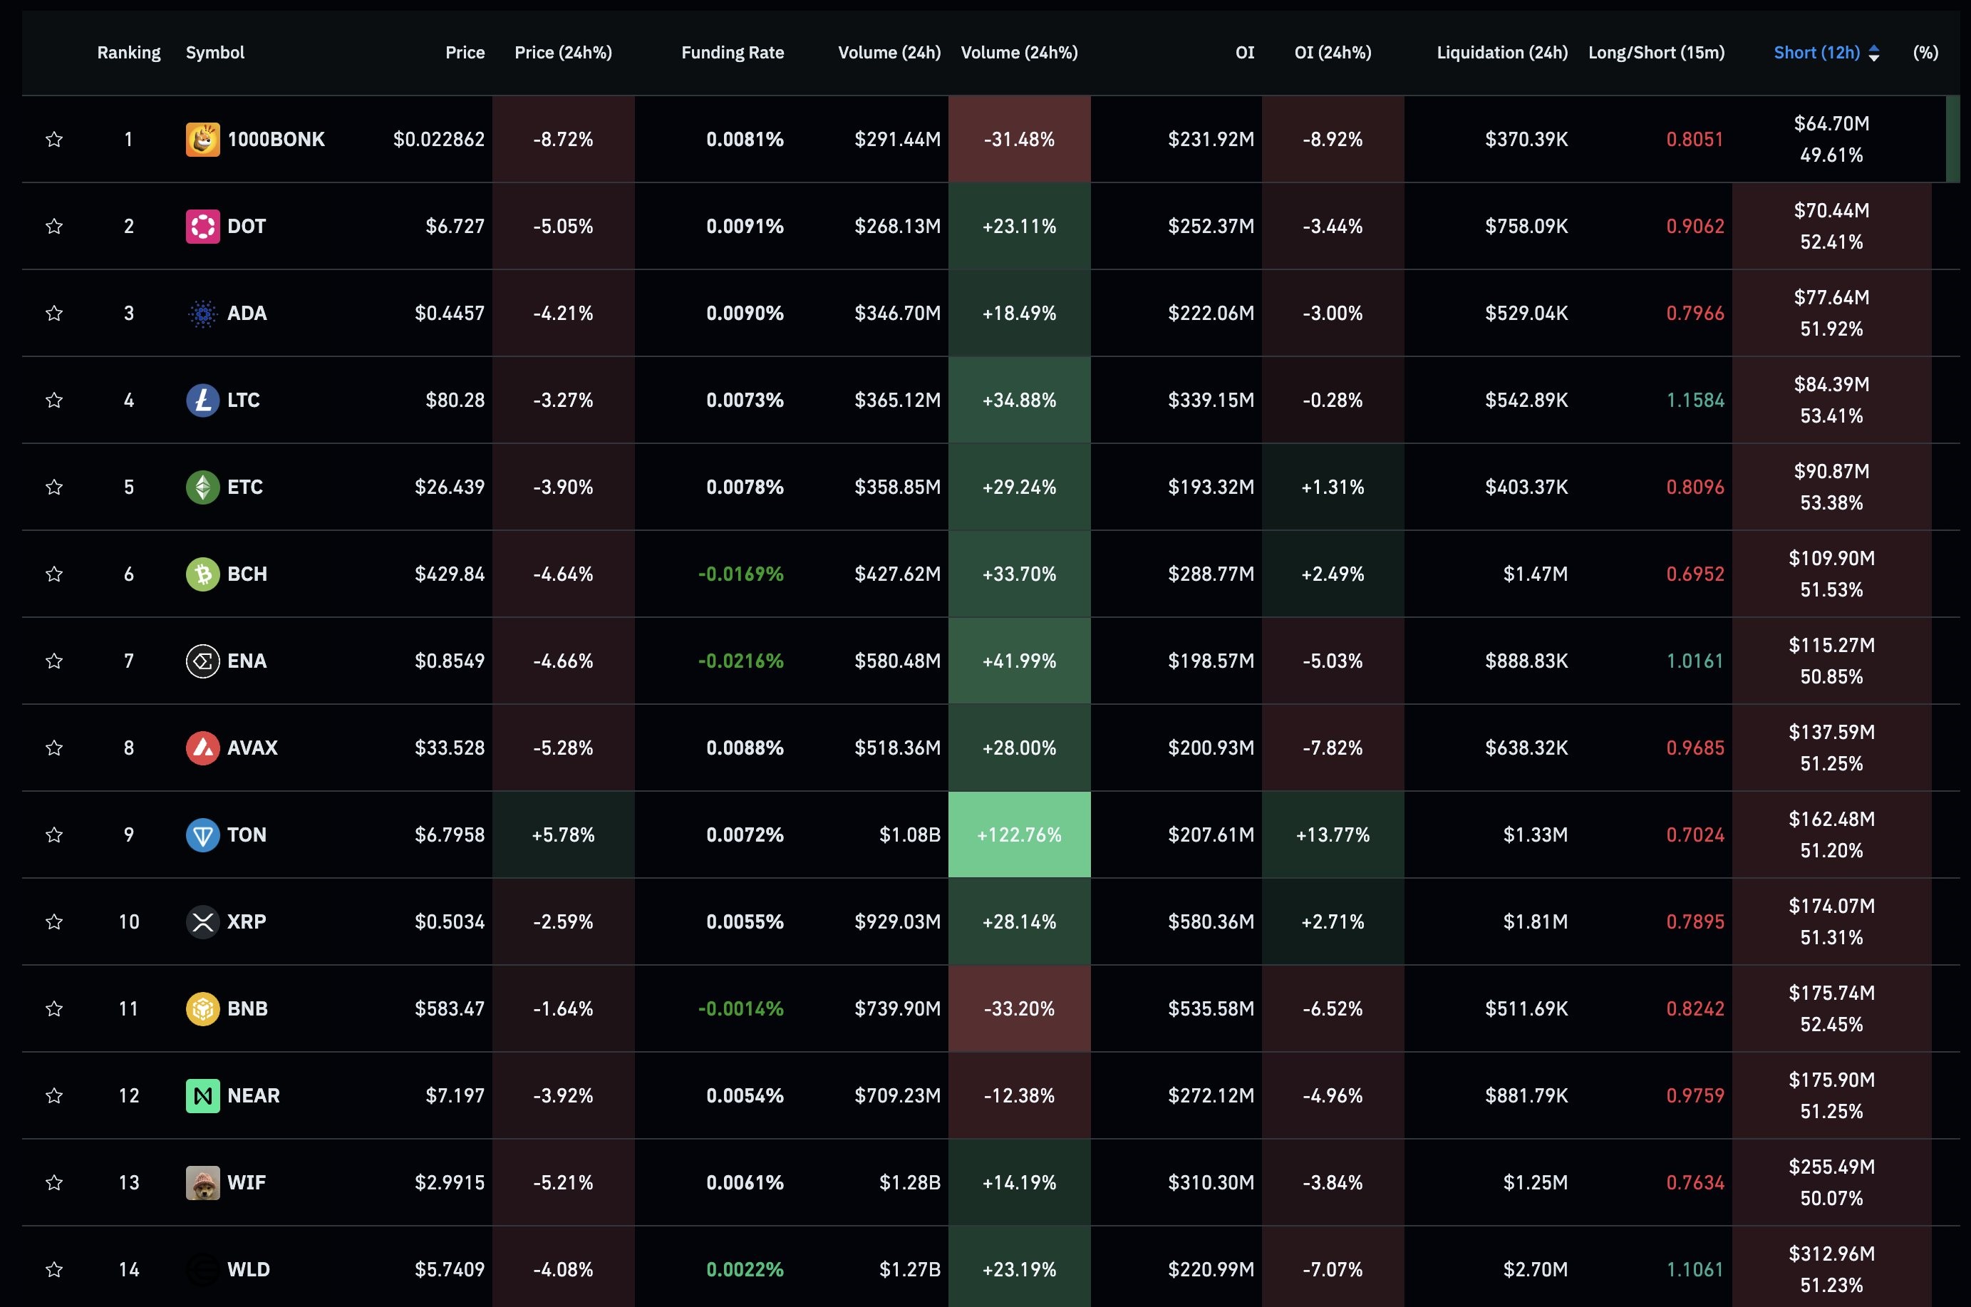Click AVAX's -7.82% OI change
This screenshot has width=1971, height=1307.
point(1333,748)
